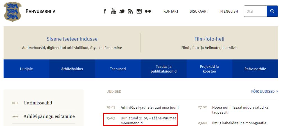Open the Teadus ja publikatsioonid menu
Image resolution: width=281 pixels, height=126 pixels.
coord(164,69)
